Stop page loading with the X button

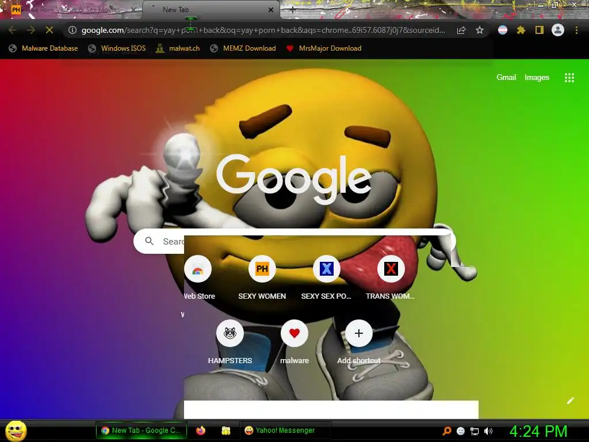[x=49, y=30]
